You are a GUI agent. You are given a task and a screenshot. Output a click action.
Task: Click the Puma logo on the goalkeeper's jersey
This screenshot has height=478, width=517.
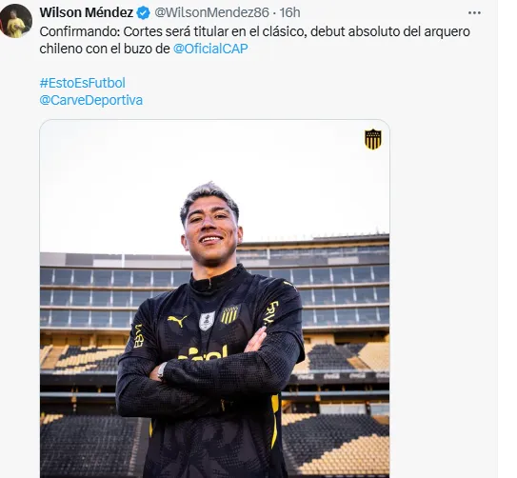click(177, 320)
